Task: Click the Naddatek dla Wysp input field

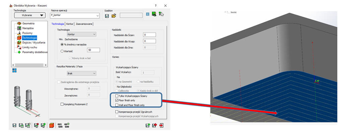Action: click(149, 41)
